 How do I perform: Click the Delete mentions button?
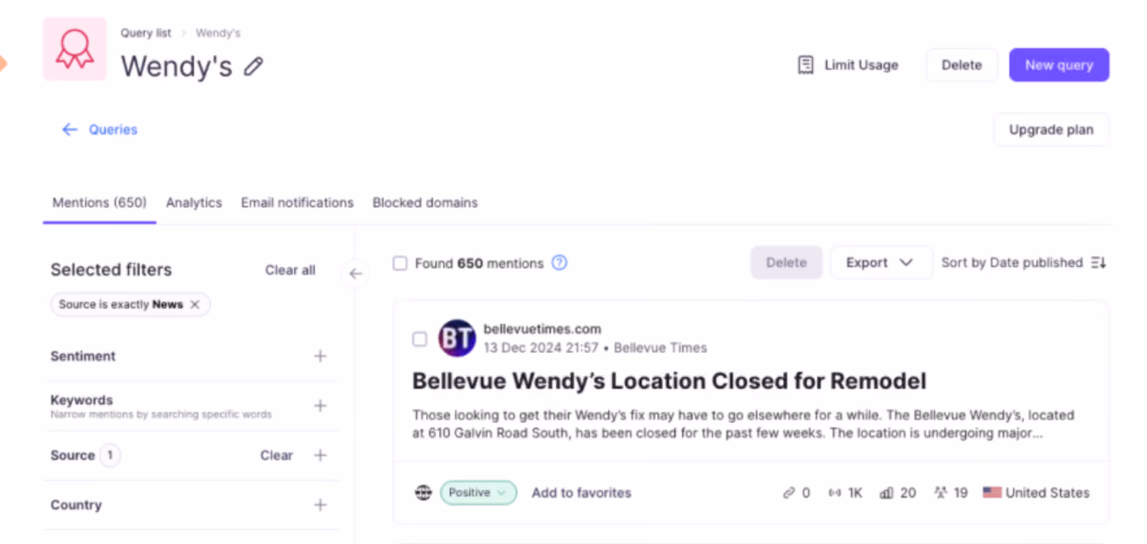pos(786,263)
